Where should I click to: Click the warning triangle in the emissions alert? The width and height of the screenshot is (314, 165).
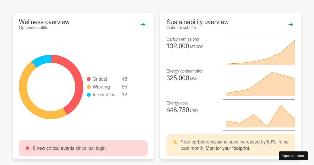pyautogui.click(x=175, y=142)
